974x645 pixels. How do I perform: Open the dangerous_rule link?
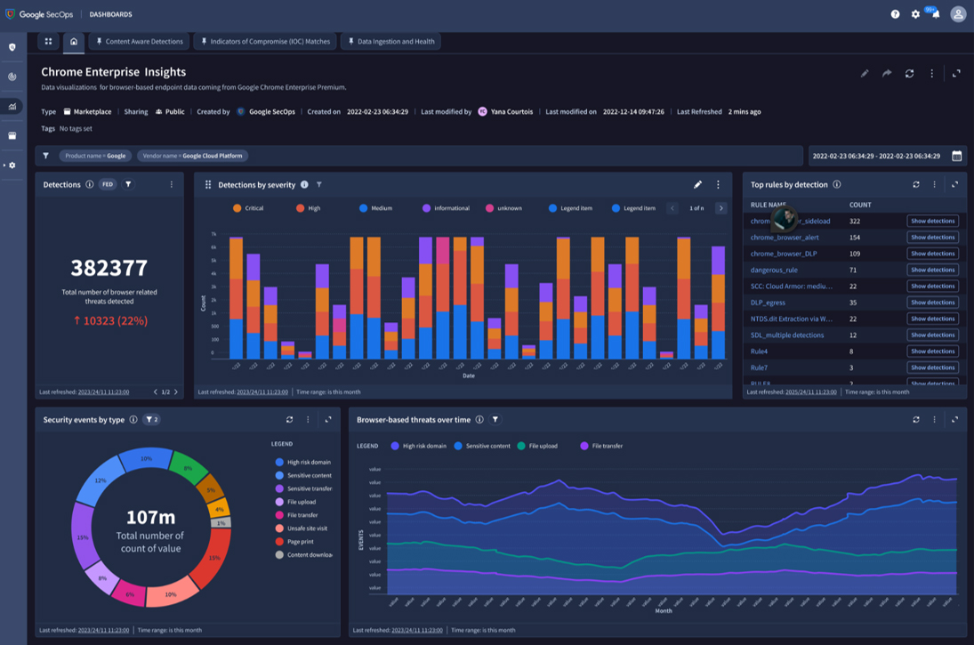tap(773, 270)
